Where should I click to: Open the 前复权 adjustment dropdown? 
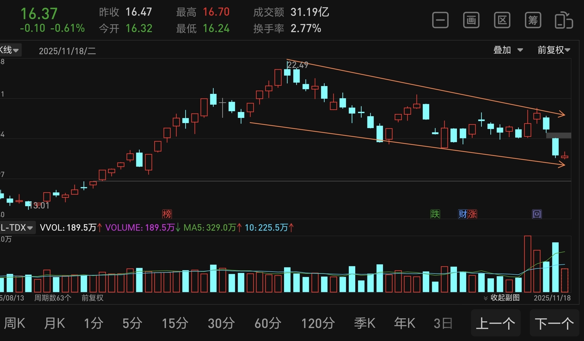click(x=554, y=50)
